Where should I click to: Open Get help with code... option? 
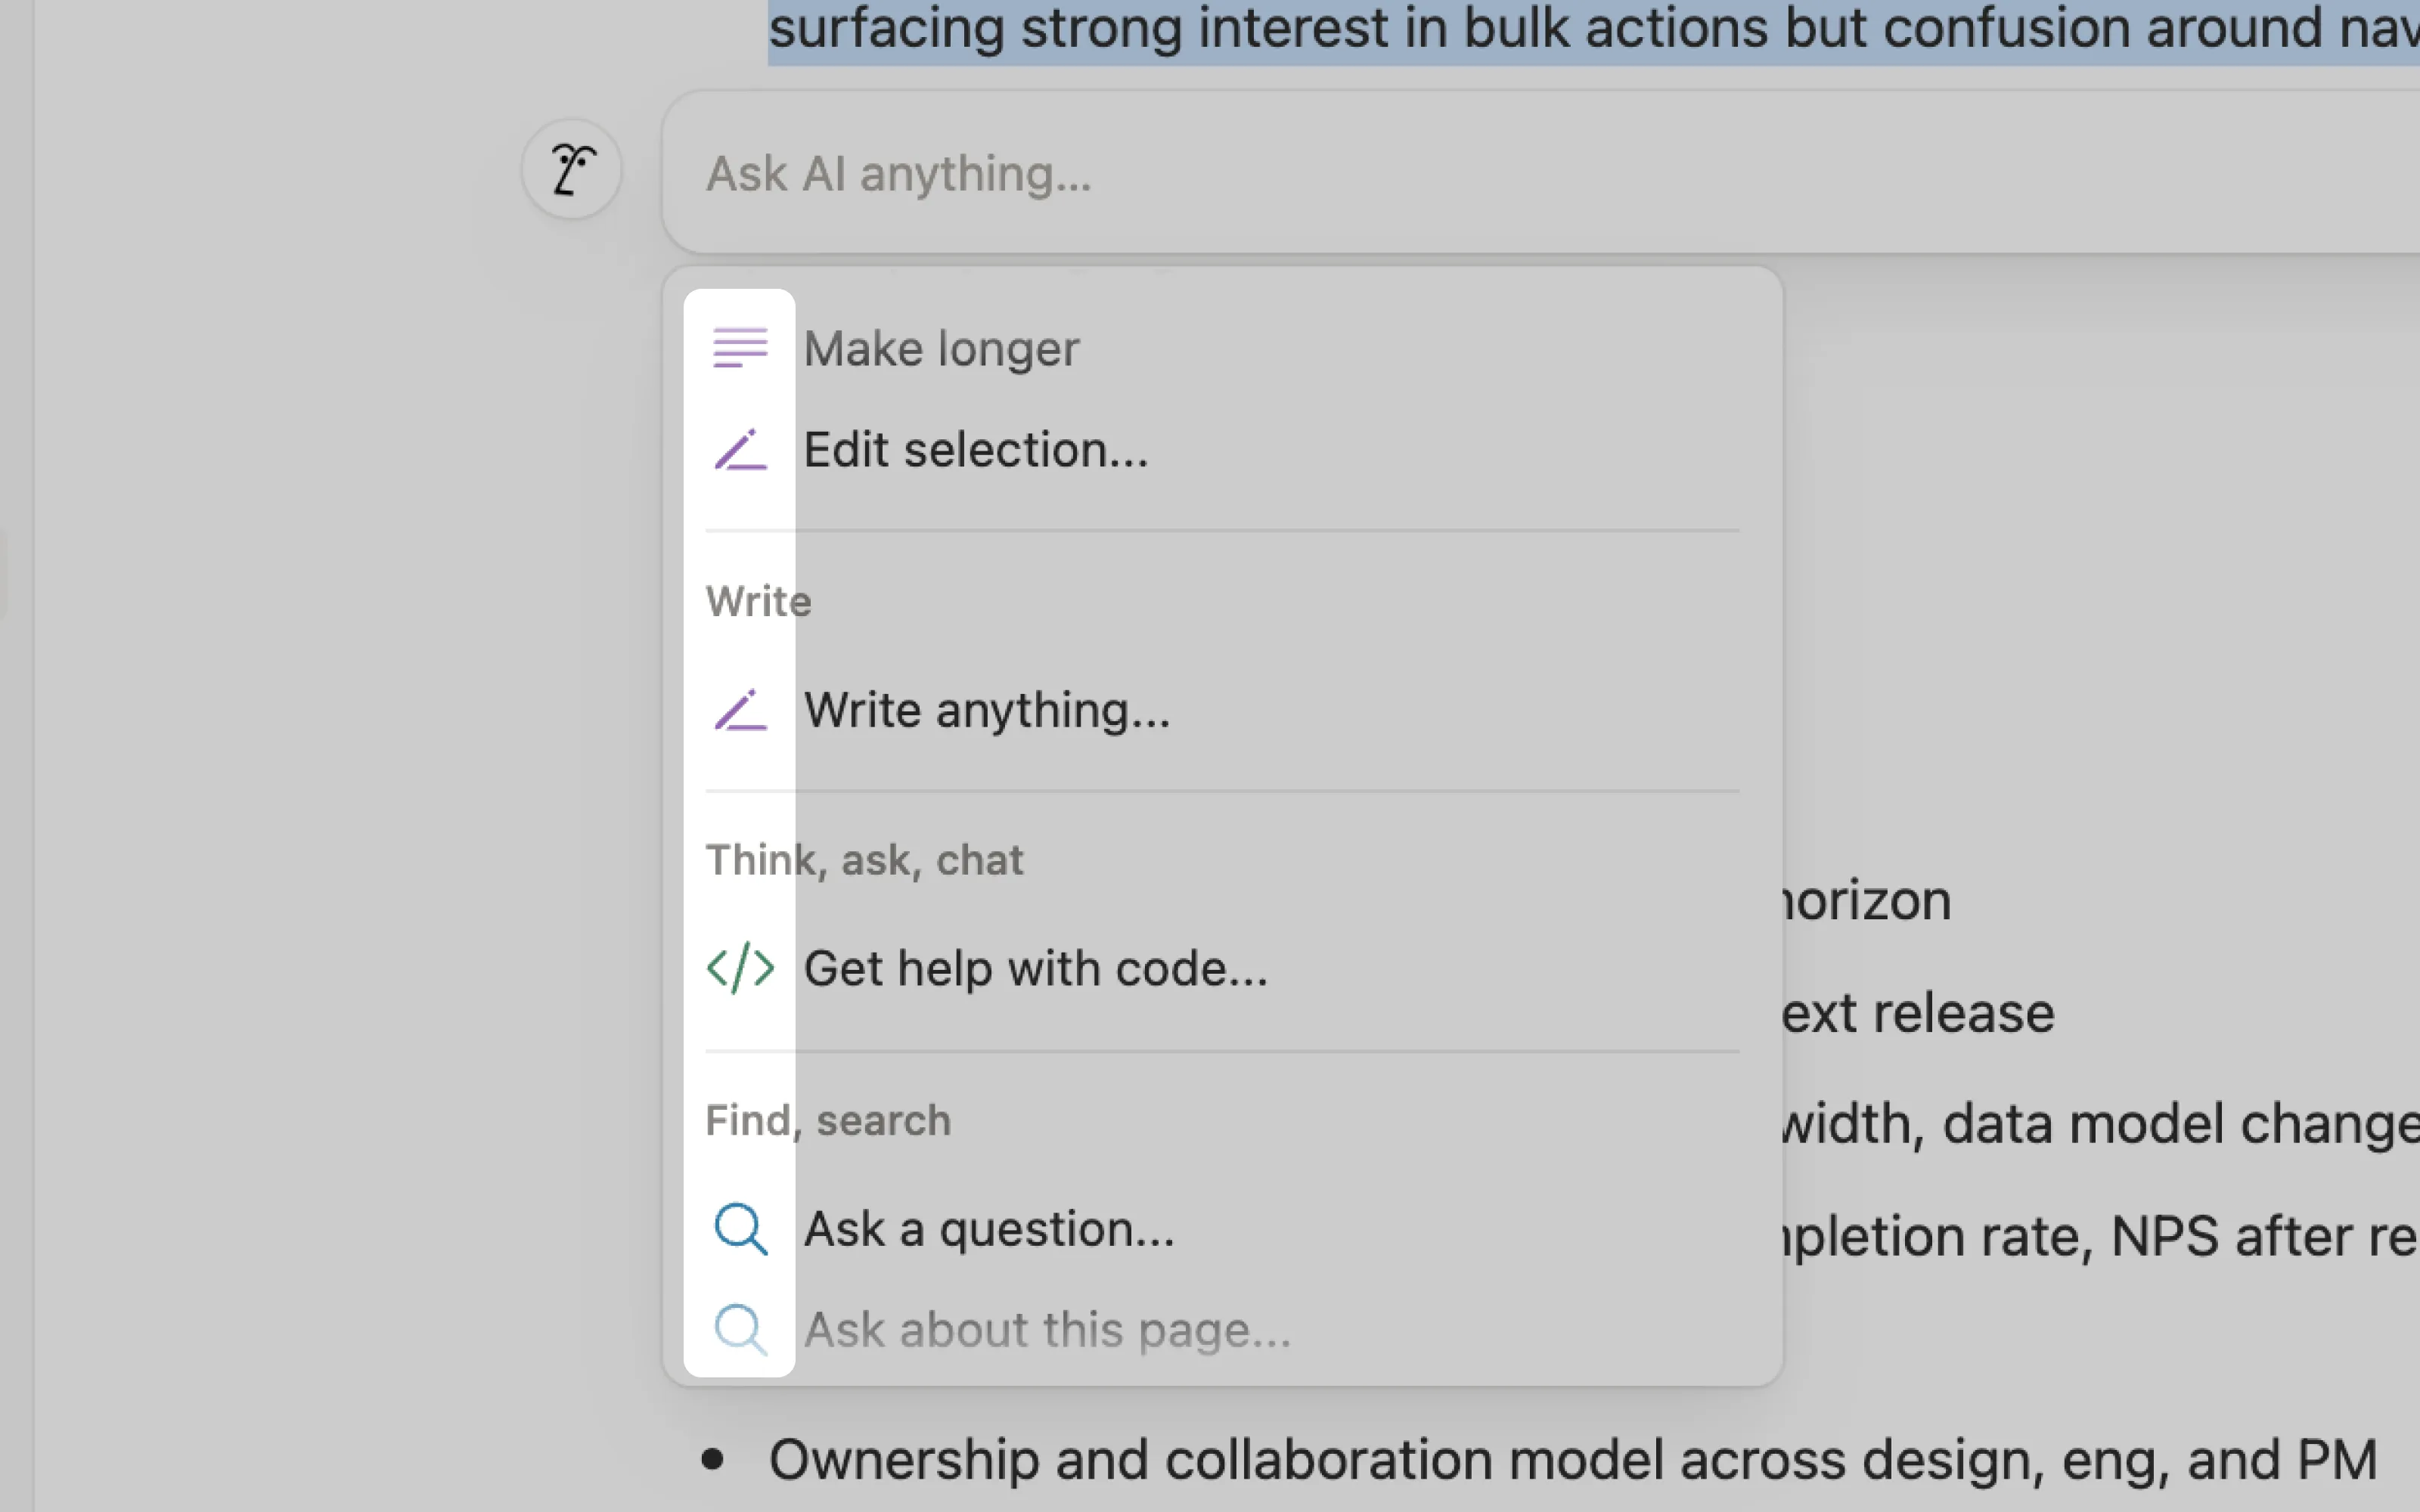point(1035,969)
